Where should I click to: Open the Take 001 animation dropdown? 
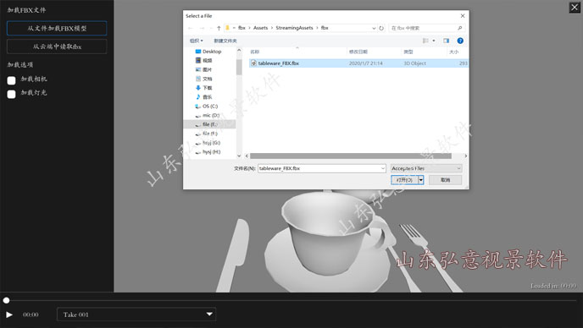(x=136, y=314)
